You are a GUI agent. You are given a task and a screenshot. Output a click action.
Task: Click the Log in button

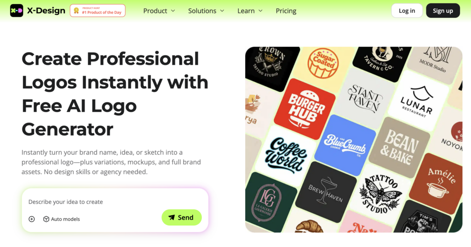(x=407, y=11)
